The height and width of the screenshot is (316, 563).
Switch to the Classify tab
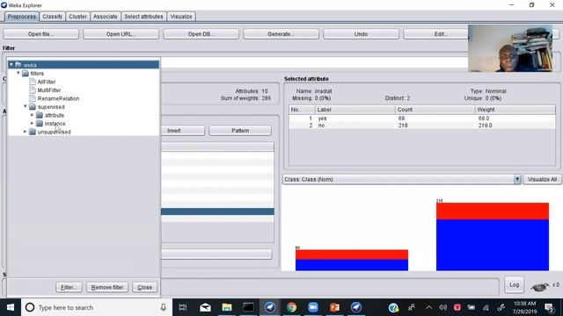pos(53,17)
